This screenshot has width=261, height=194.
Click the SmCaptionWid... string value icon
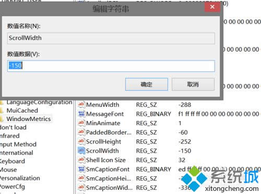click(x=81, y=187)
